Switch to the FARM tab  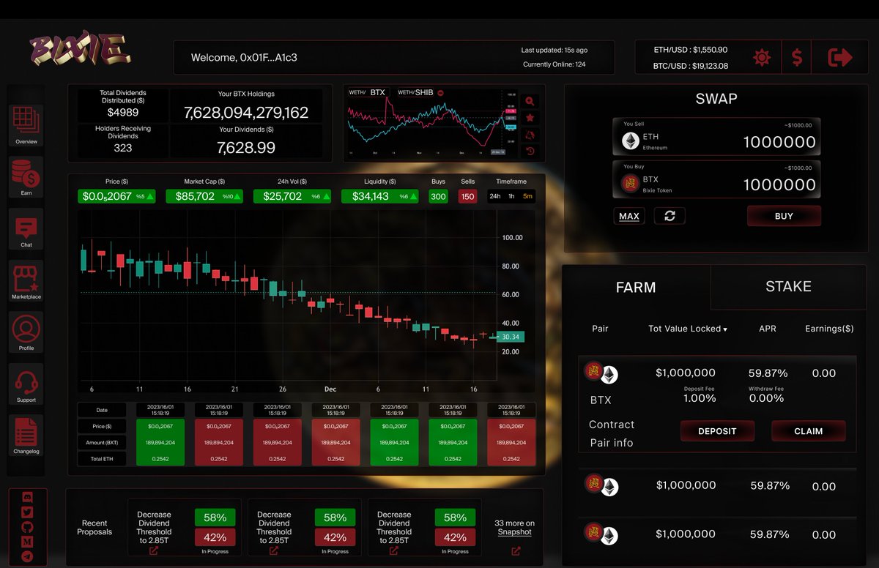click(636, 287)
